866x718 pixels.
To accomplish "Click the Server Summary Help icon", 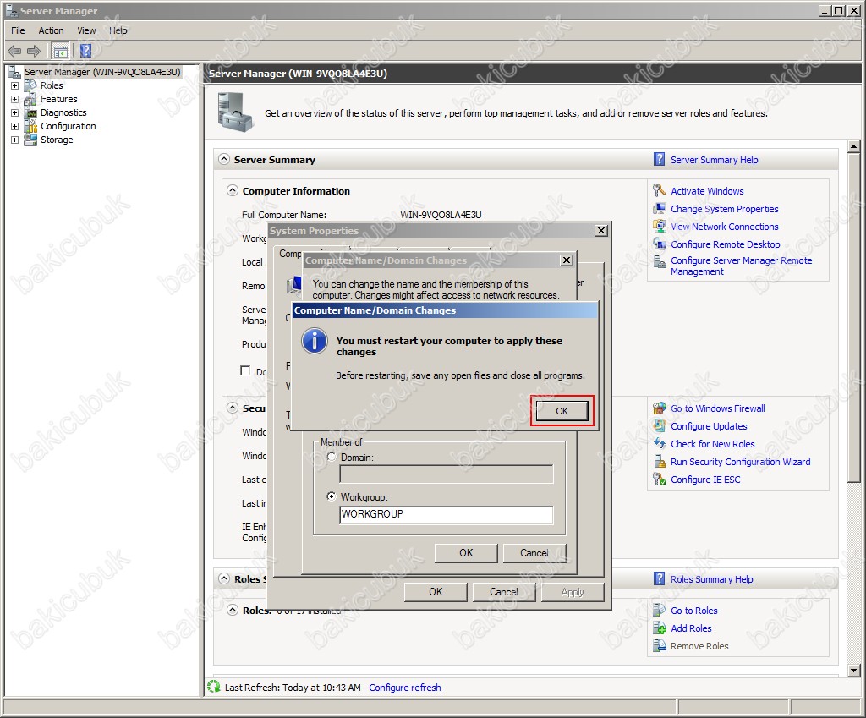I will (x=660, y=160).
